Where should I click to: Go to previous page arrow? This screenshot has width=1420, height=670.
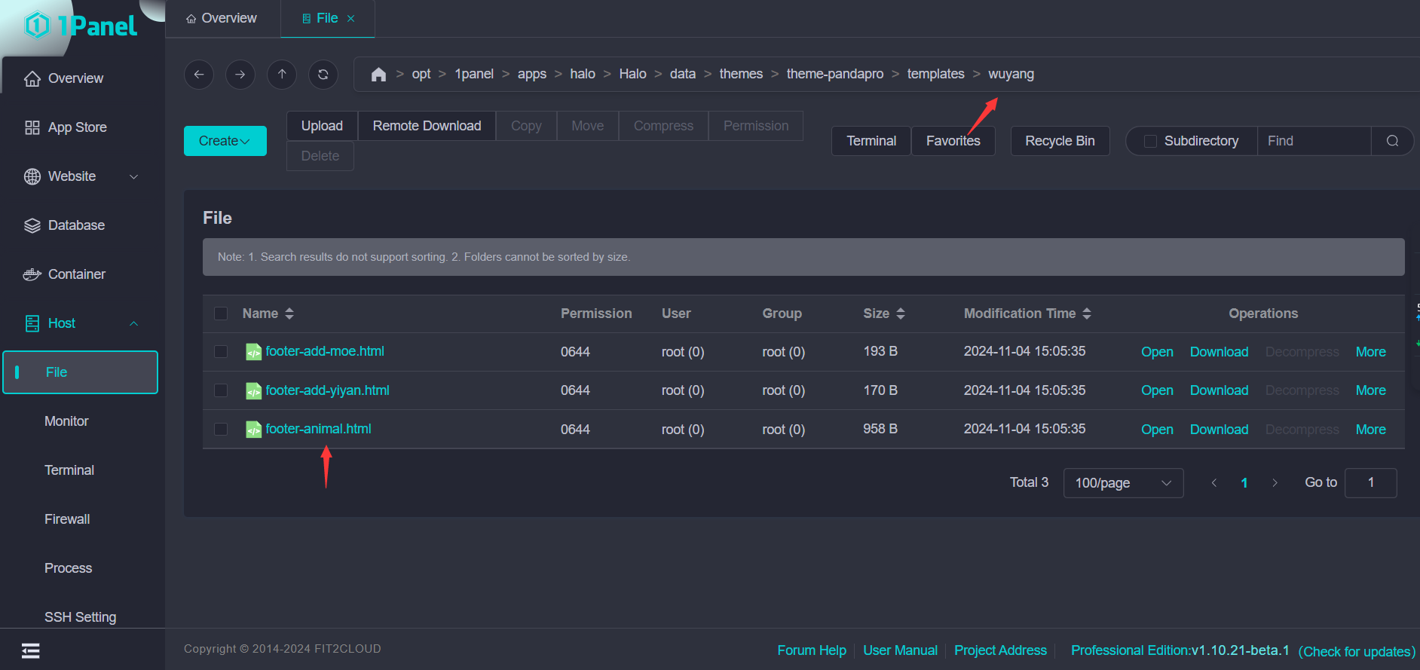click(x=1214, y=483)
